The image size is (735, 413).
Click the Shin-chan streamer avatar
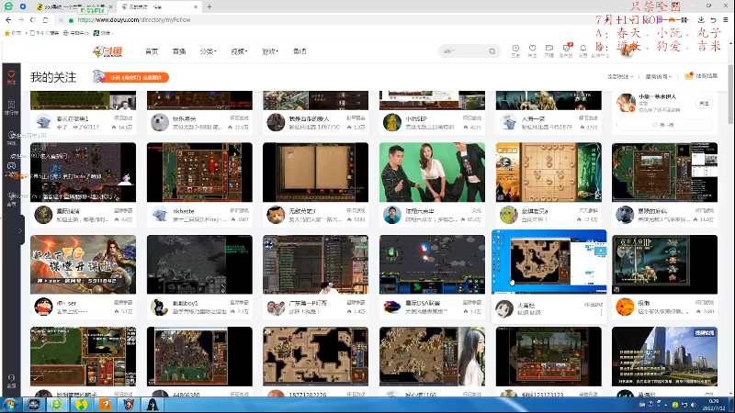click(43, 307)
